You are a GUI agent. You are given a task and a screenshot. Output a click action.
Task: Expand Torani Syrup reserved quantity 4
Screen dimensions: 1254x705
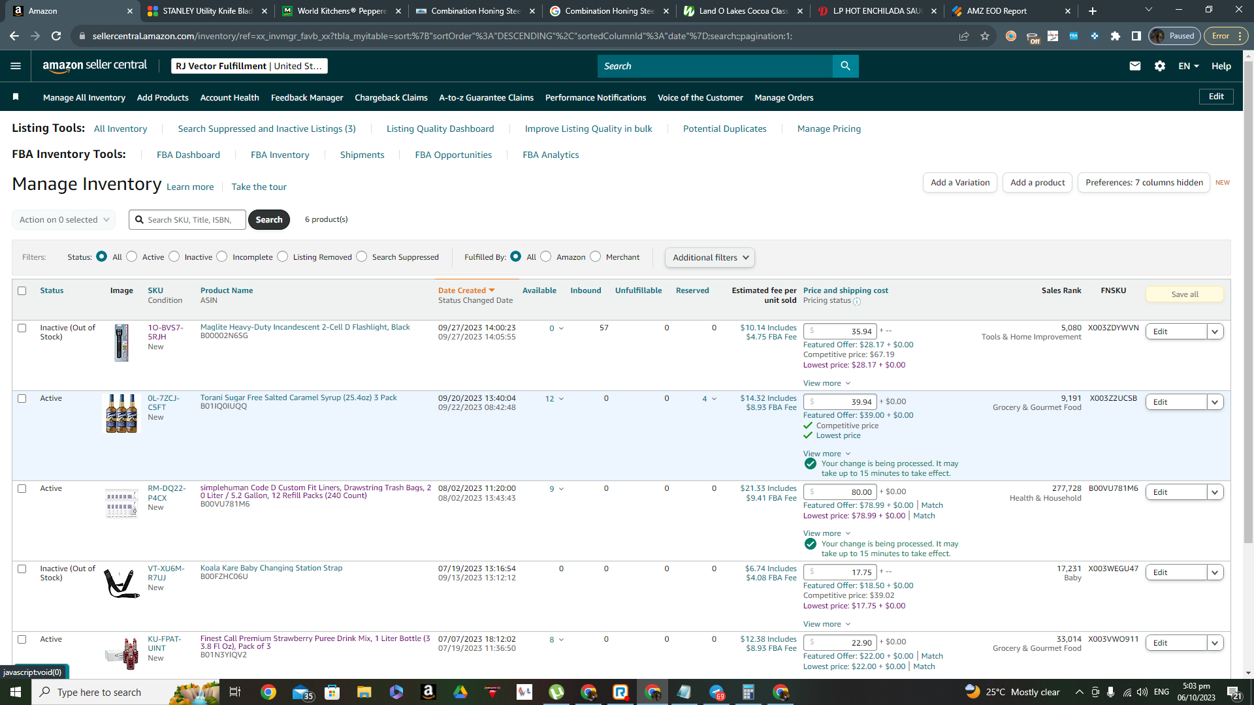[709, 399]
